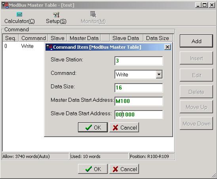Click the Master Data Start Address field
This screenshot has height=179, width=217.
pos(139,101)
